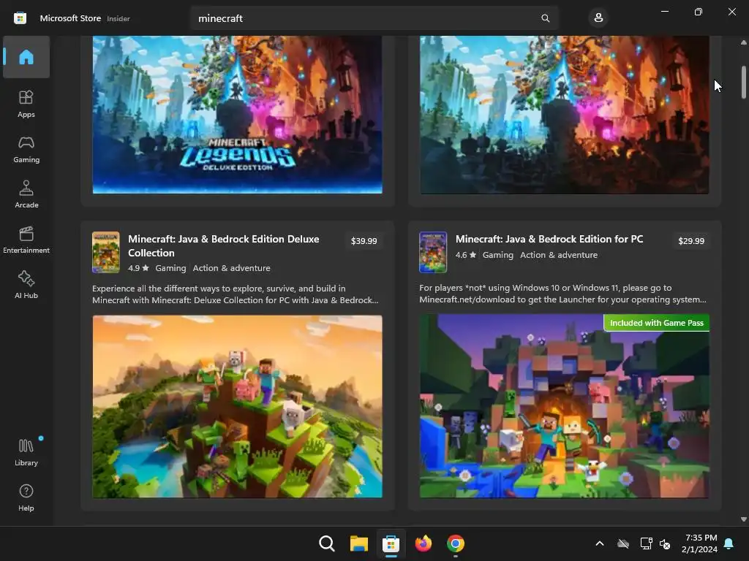Open Minecraft: Java & Bedrock Edition Deluxe Collection title

(224, 245)
